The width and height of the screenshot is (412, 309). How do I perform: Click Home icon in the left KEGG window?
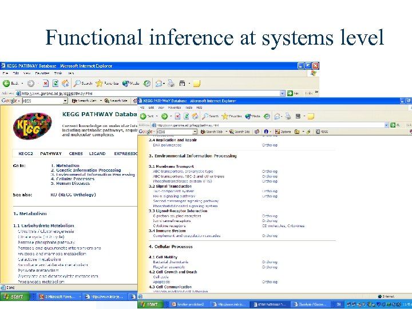click(x=65, y=84)
